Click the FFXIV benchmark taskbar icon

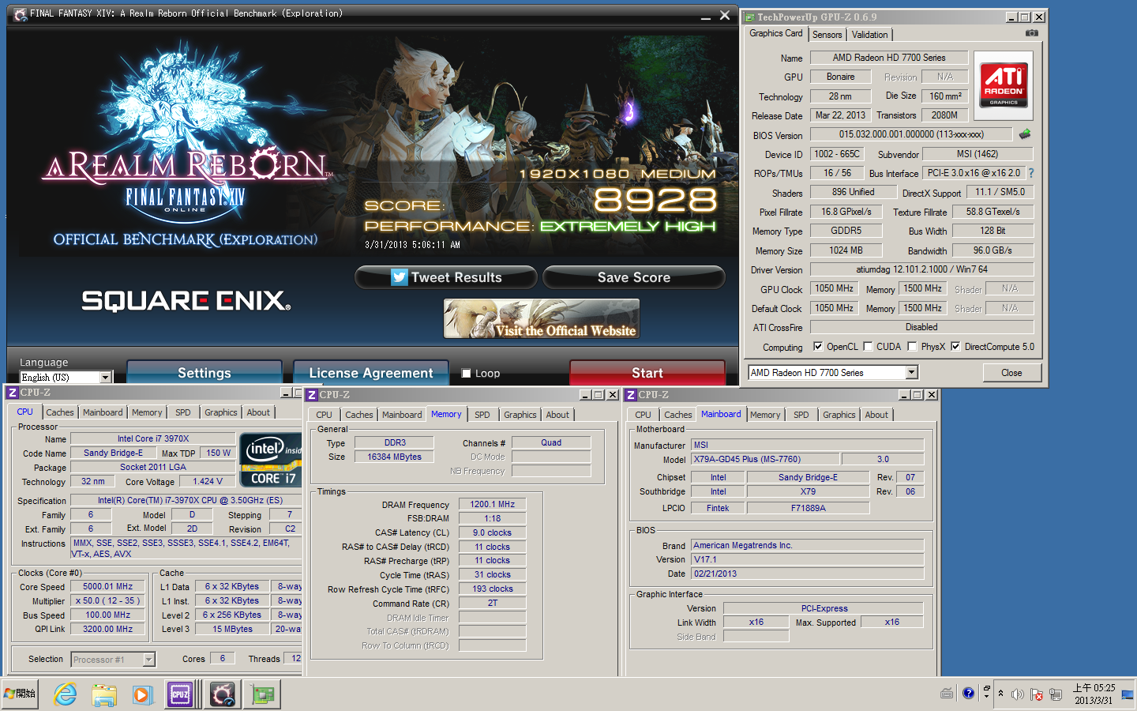[223, 694]
